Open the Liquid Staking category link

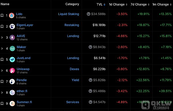pos(69,14)
